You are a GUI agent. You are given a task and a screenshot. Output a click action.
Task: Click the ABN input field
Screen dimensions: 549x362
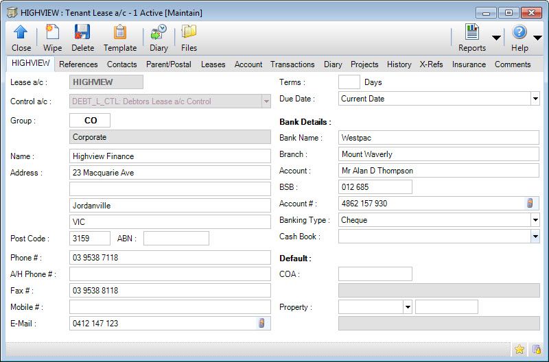(x=176, y=238)
